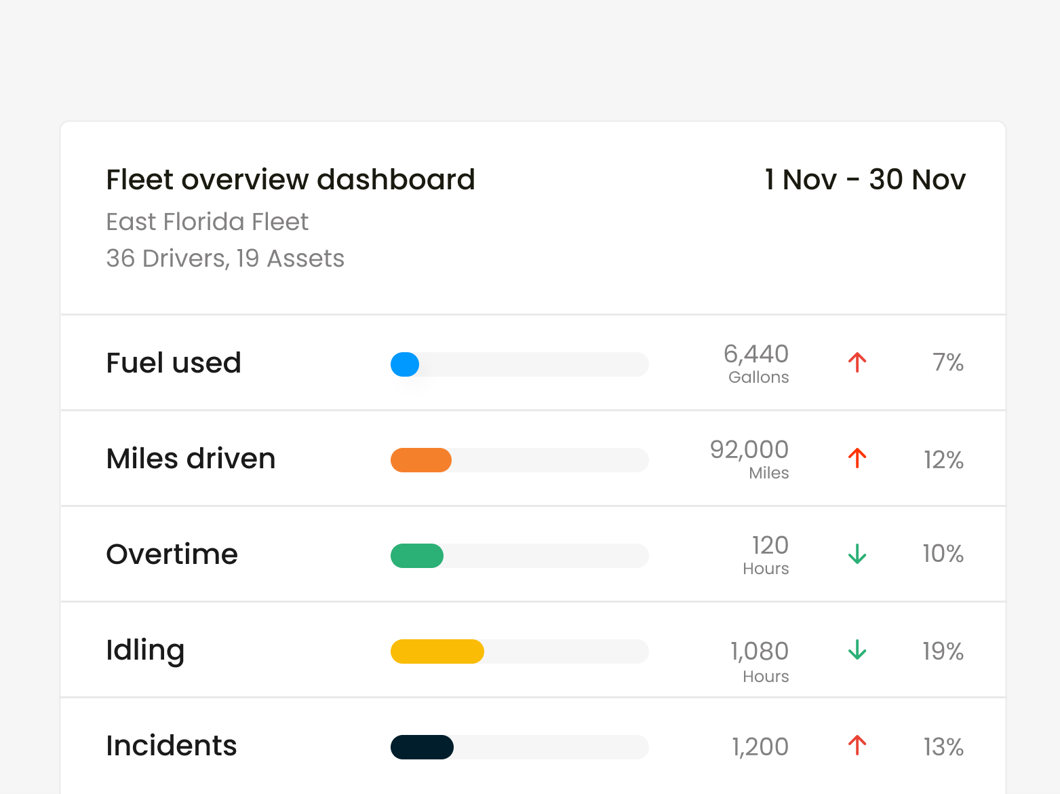Click the 'Idling' row label
This screenshot has width=1060, height=794.
145,651
